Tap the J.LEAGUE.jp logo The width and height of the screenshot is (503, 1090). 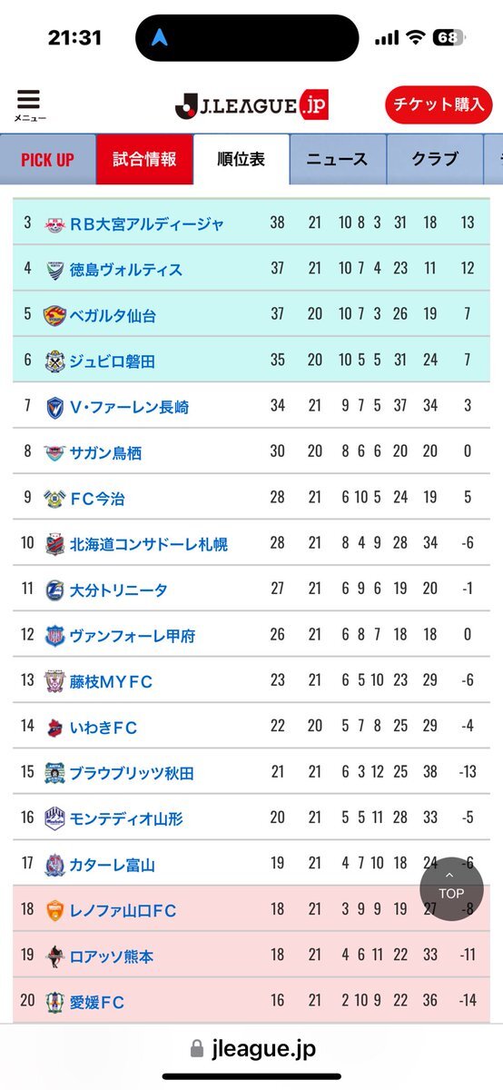tap(251, 105)
